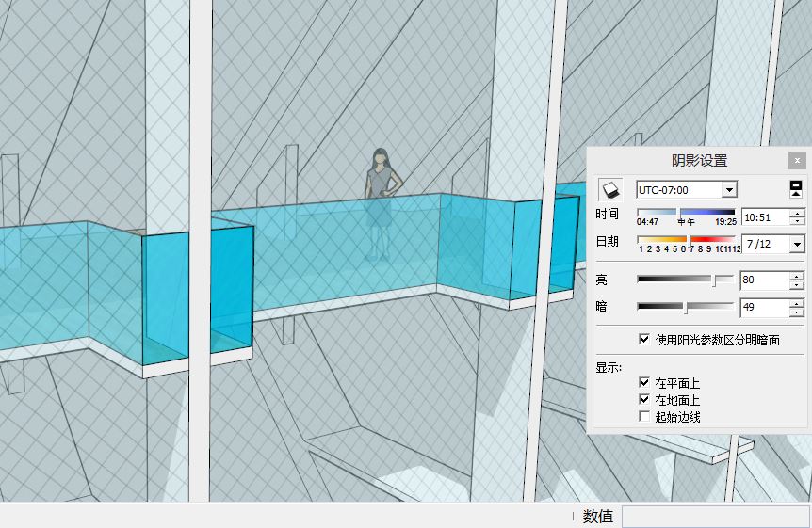This screenshot has width=812, height=528.
Task: Decrease time with the 10:51 down arrow
Action: pyautogui.click(x=797, y=221)
